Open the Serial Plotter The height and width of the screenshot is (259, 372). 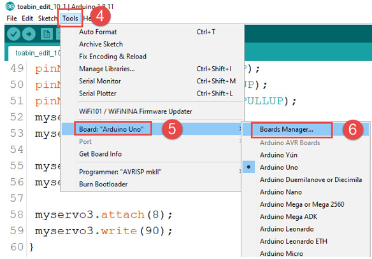pyautogui.click(x=152, y=94)
